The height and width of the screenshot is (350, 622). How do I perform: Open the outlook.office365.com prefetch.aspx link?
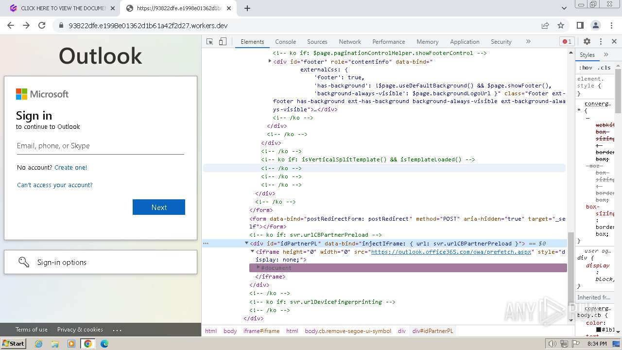point(452,252)
